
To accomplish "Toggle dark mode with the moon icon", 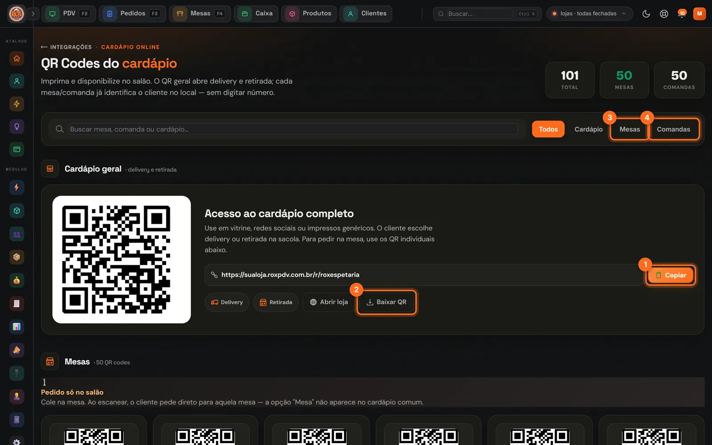I will tap(646, 14).
